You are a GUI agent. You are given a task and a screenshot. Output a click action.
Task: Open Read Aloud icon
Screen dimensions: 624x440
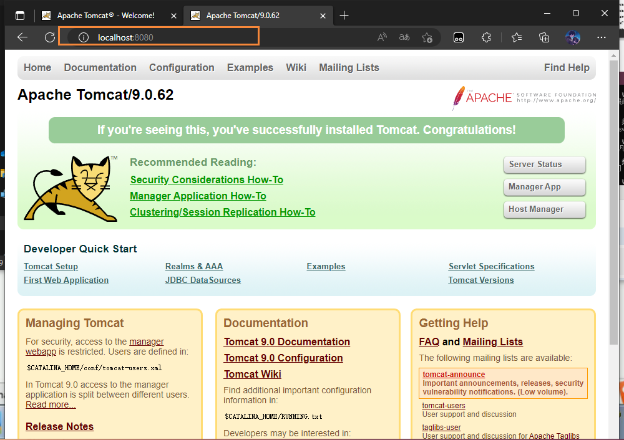pos(382,37)
